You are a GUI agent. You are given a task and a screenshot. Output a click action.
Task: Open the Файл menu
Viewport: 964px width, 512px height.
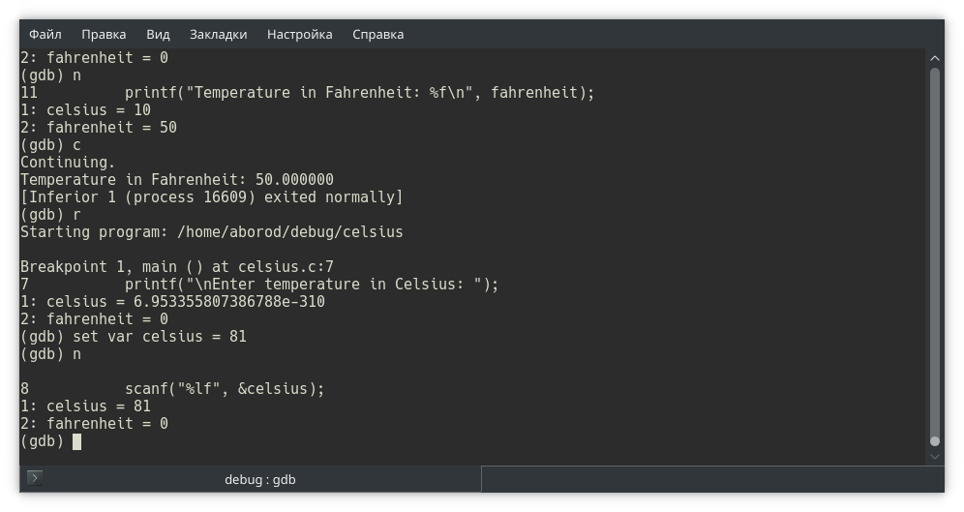point(45,34)
